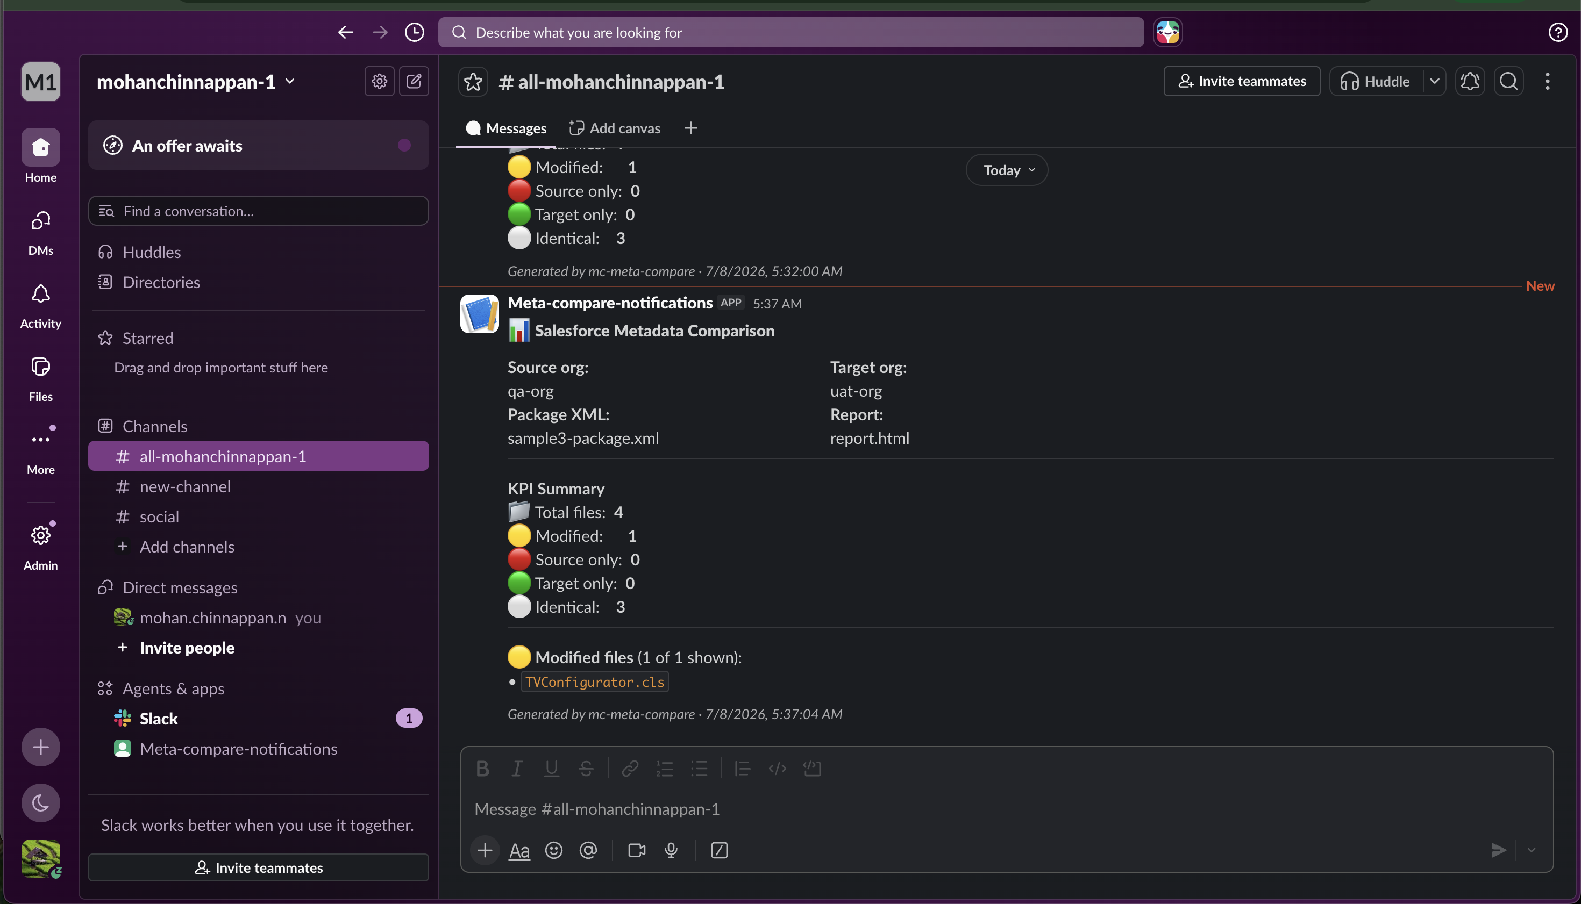Open Slack AI assistant icon next to search
Screen dimensions: 1581x904
1167,32
